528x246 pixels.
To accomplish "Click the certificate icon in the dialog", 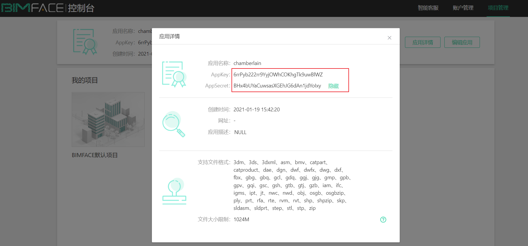I will (x=174, y=74).
